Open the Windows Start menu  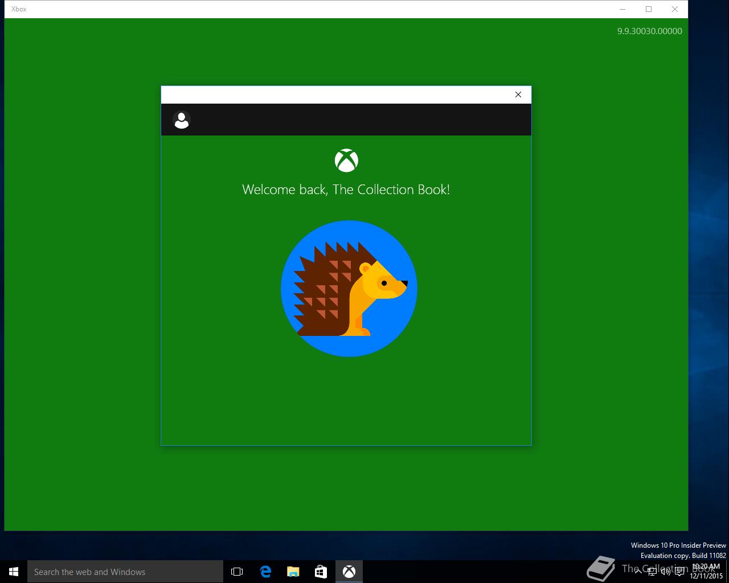point(14,572)
